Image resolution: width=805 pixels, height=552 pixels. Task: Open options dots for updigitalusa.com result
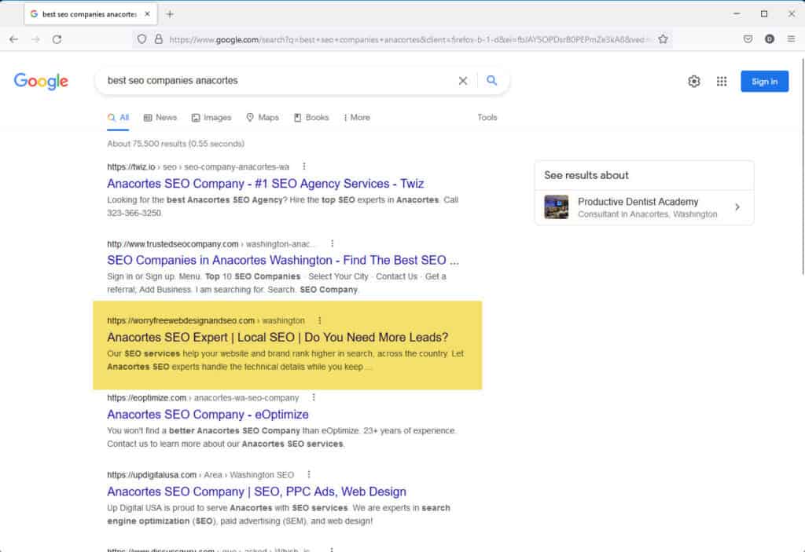[308, 474]
